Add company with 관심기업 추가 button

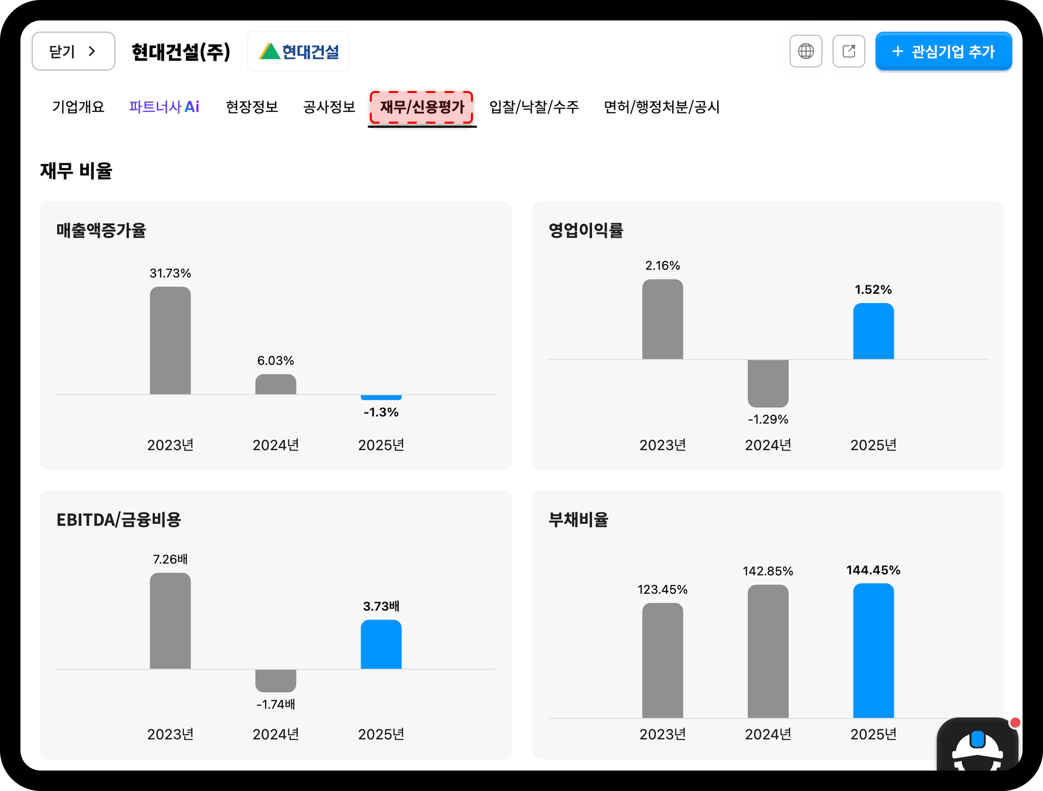coord(944,51)
